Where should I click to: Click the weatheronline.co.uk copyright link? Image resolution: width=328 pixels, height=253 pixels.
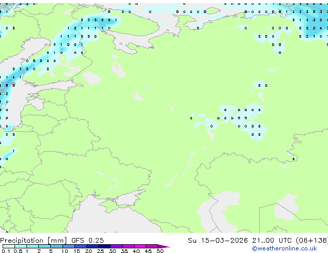click(x=285, y=248)
